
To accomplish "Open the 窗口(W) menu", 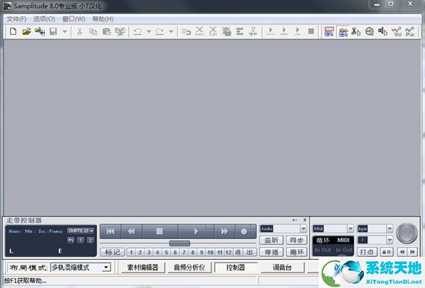I will (x=74, y=19).
